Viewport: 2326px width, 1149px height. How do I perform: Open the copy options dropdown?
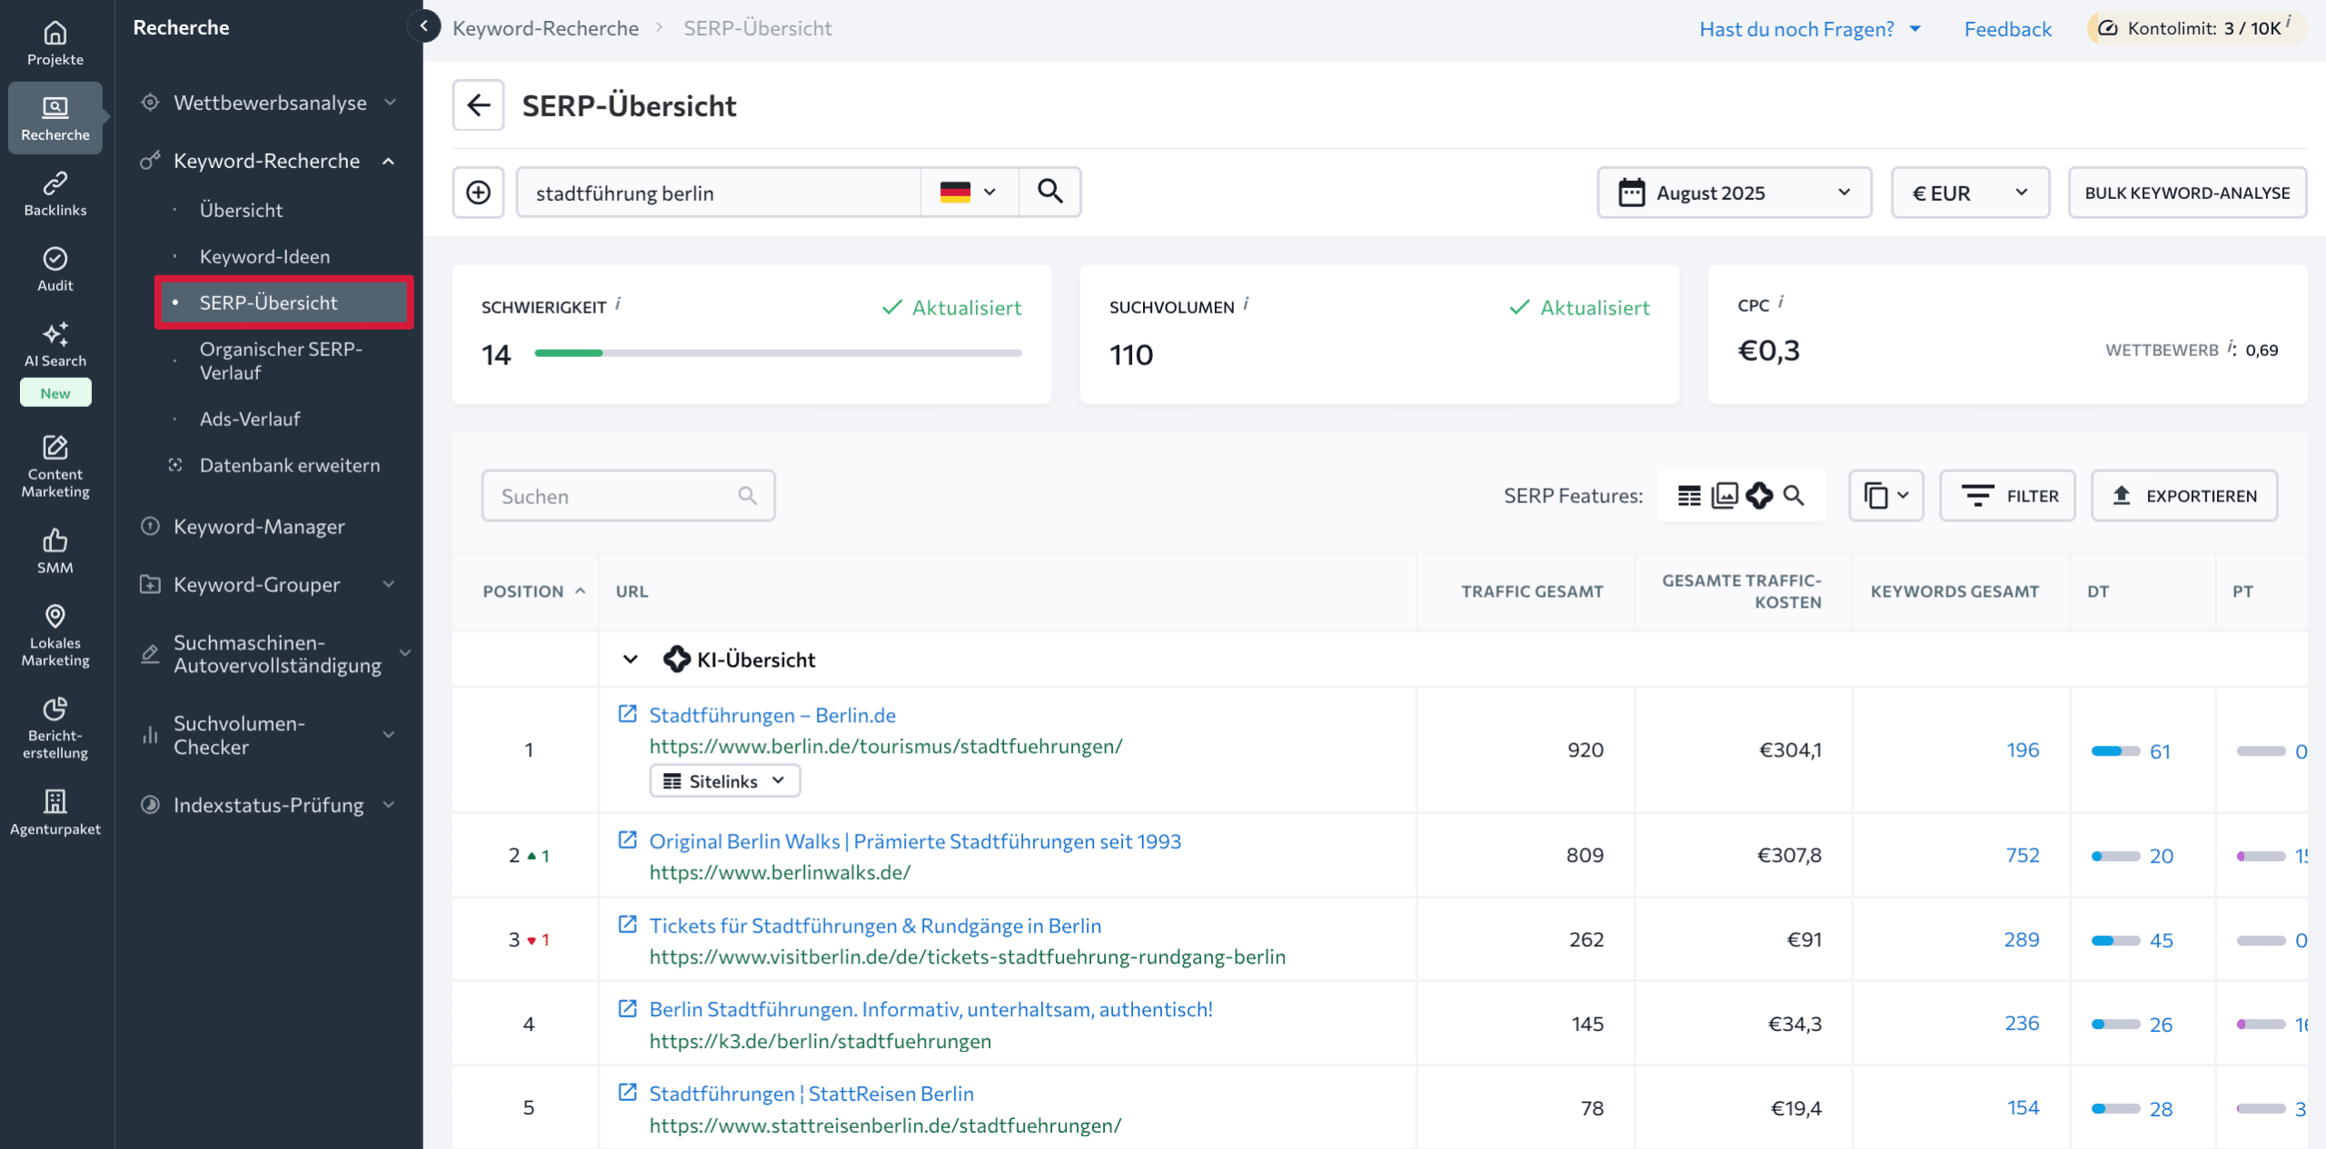(1886, 496)
